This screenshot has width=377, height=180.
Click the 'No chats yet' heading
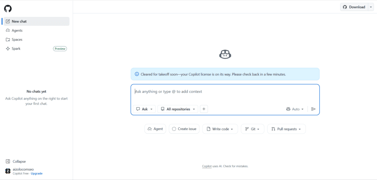tap(36, 92)
